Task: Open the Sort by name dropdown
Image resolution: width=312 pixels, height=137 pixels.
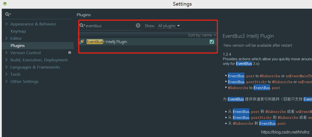Action: pyautogui.click(x=202, y=35)
